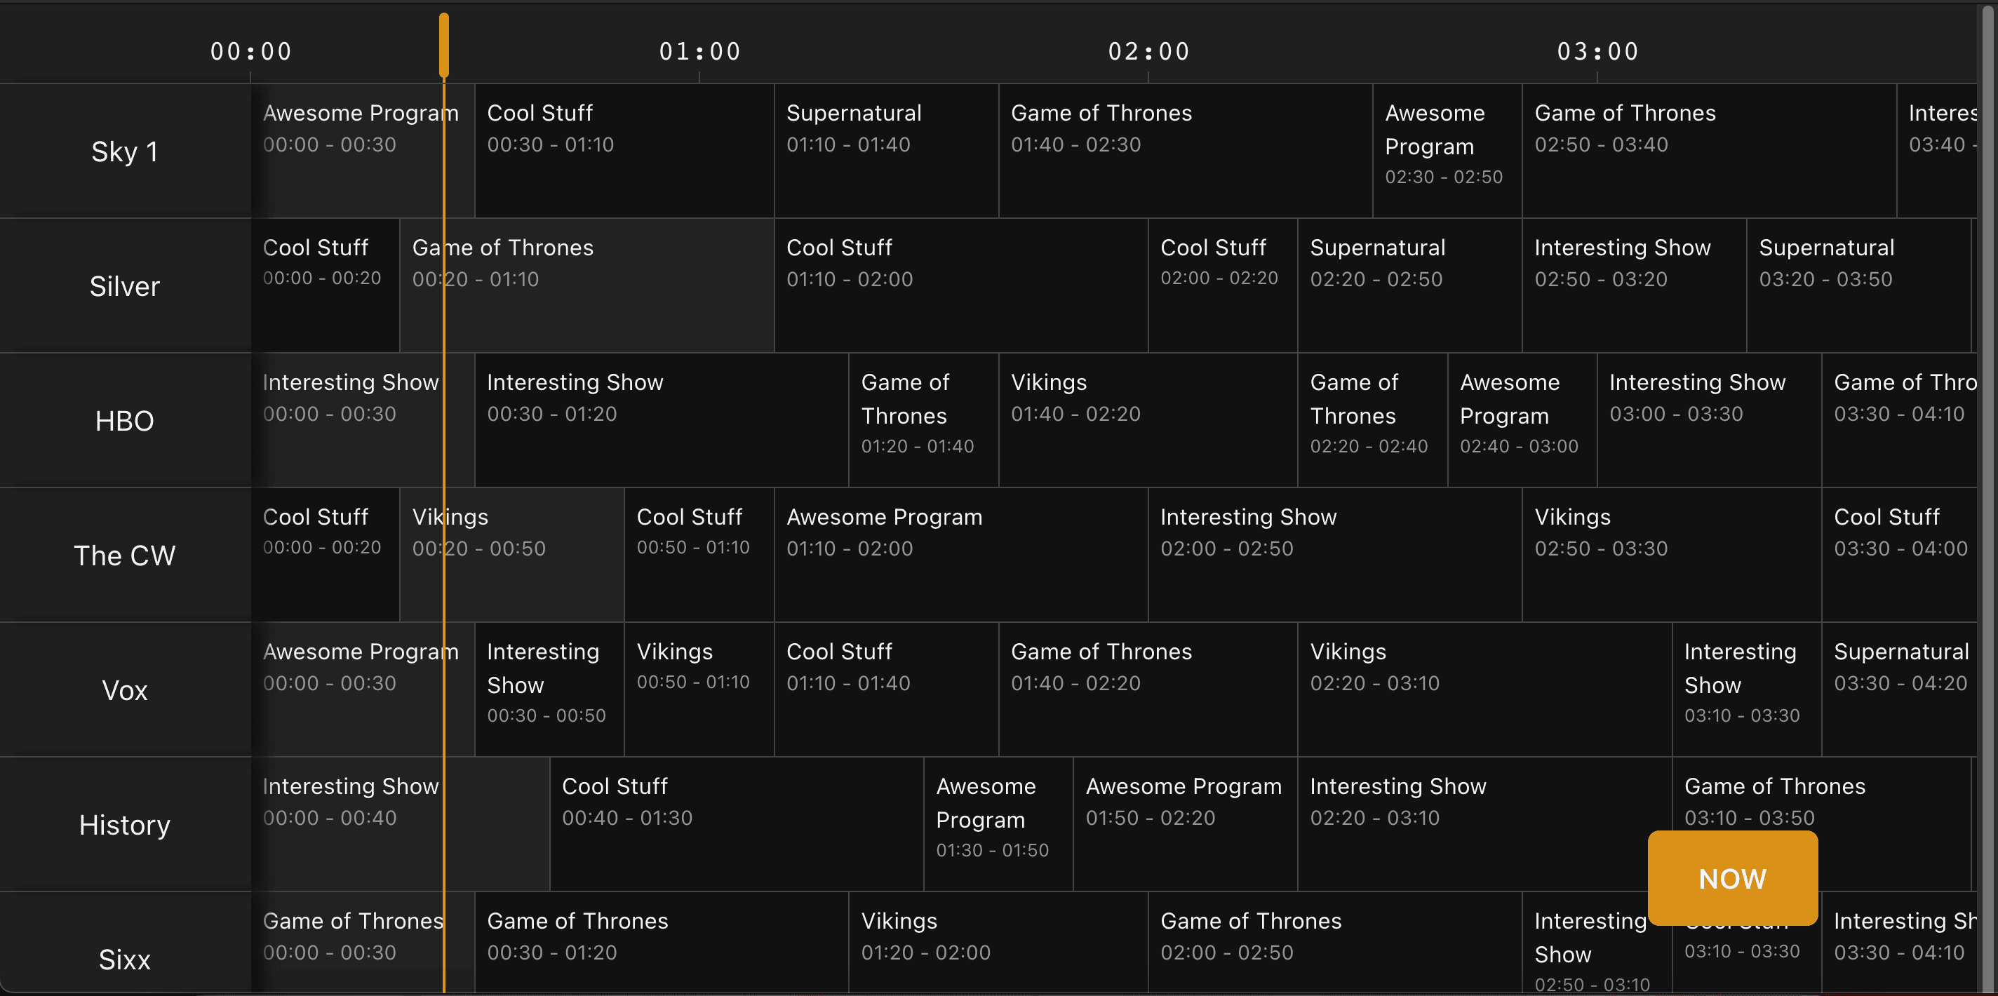Select the HBO channel label
The width and height of the screenshot is (1998, 996).
124,420
